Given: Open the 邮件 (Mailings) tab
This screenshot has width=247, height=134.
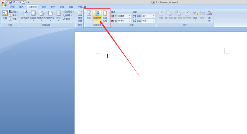Looking at the screenshot, I should (x=53, y=7).
